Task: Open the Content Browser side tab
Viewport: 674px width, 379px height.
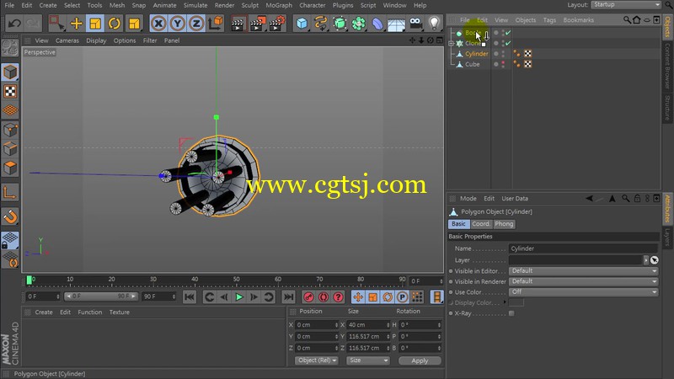Action: point(667,66)
